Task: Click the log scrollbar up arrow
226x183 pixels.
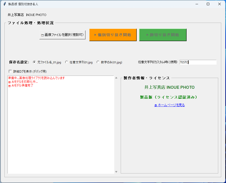Action: (x=116, y=78)
